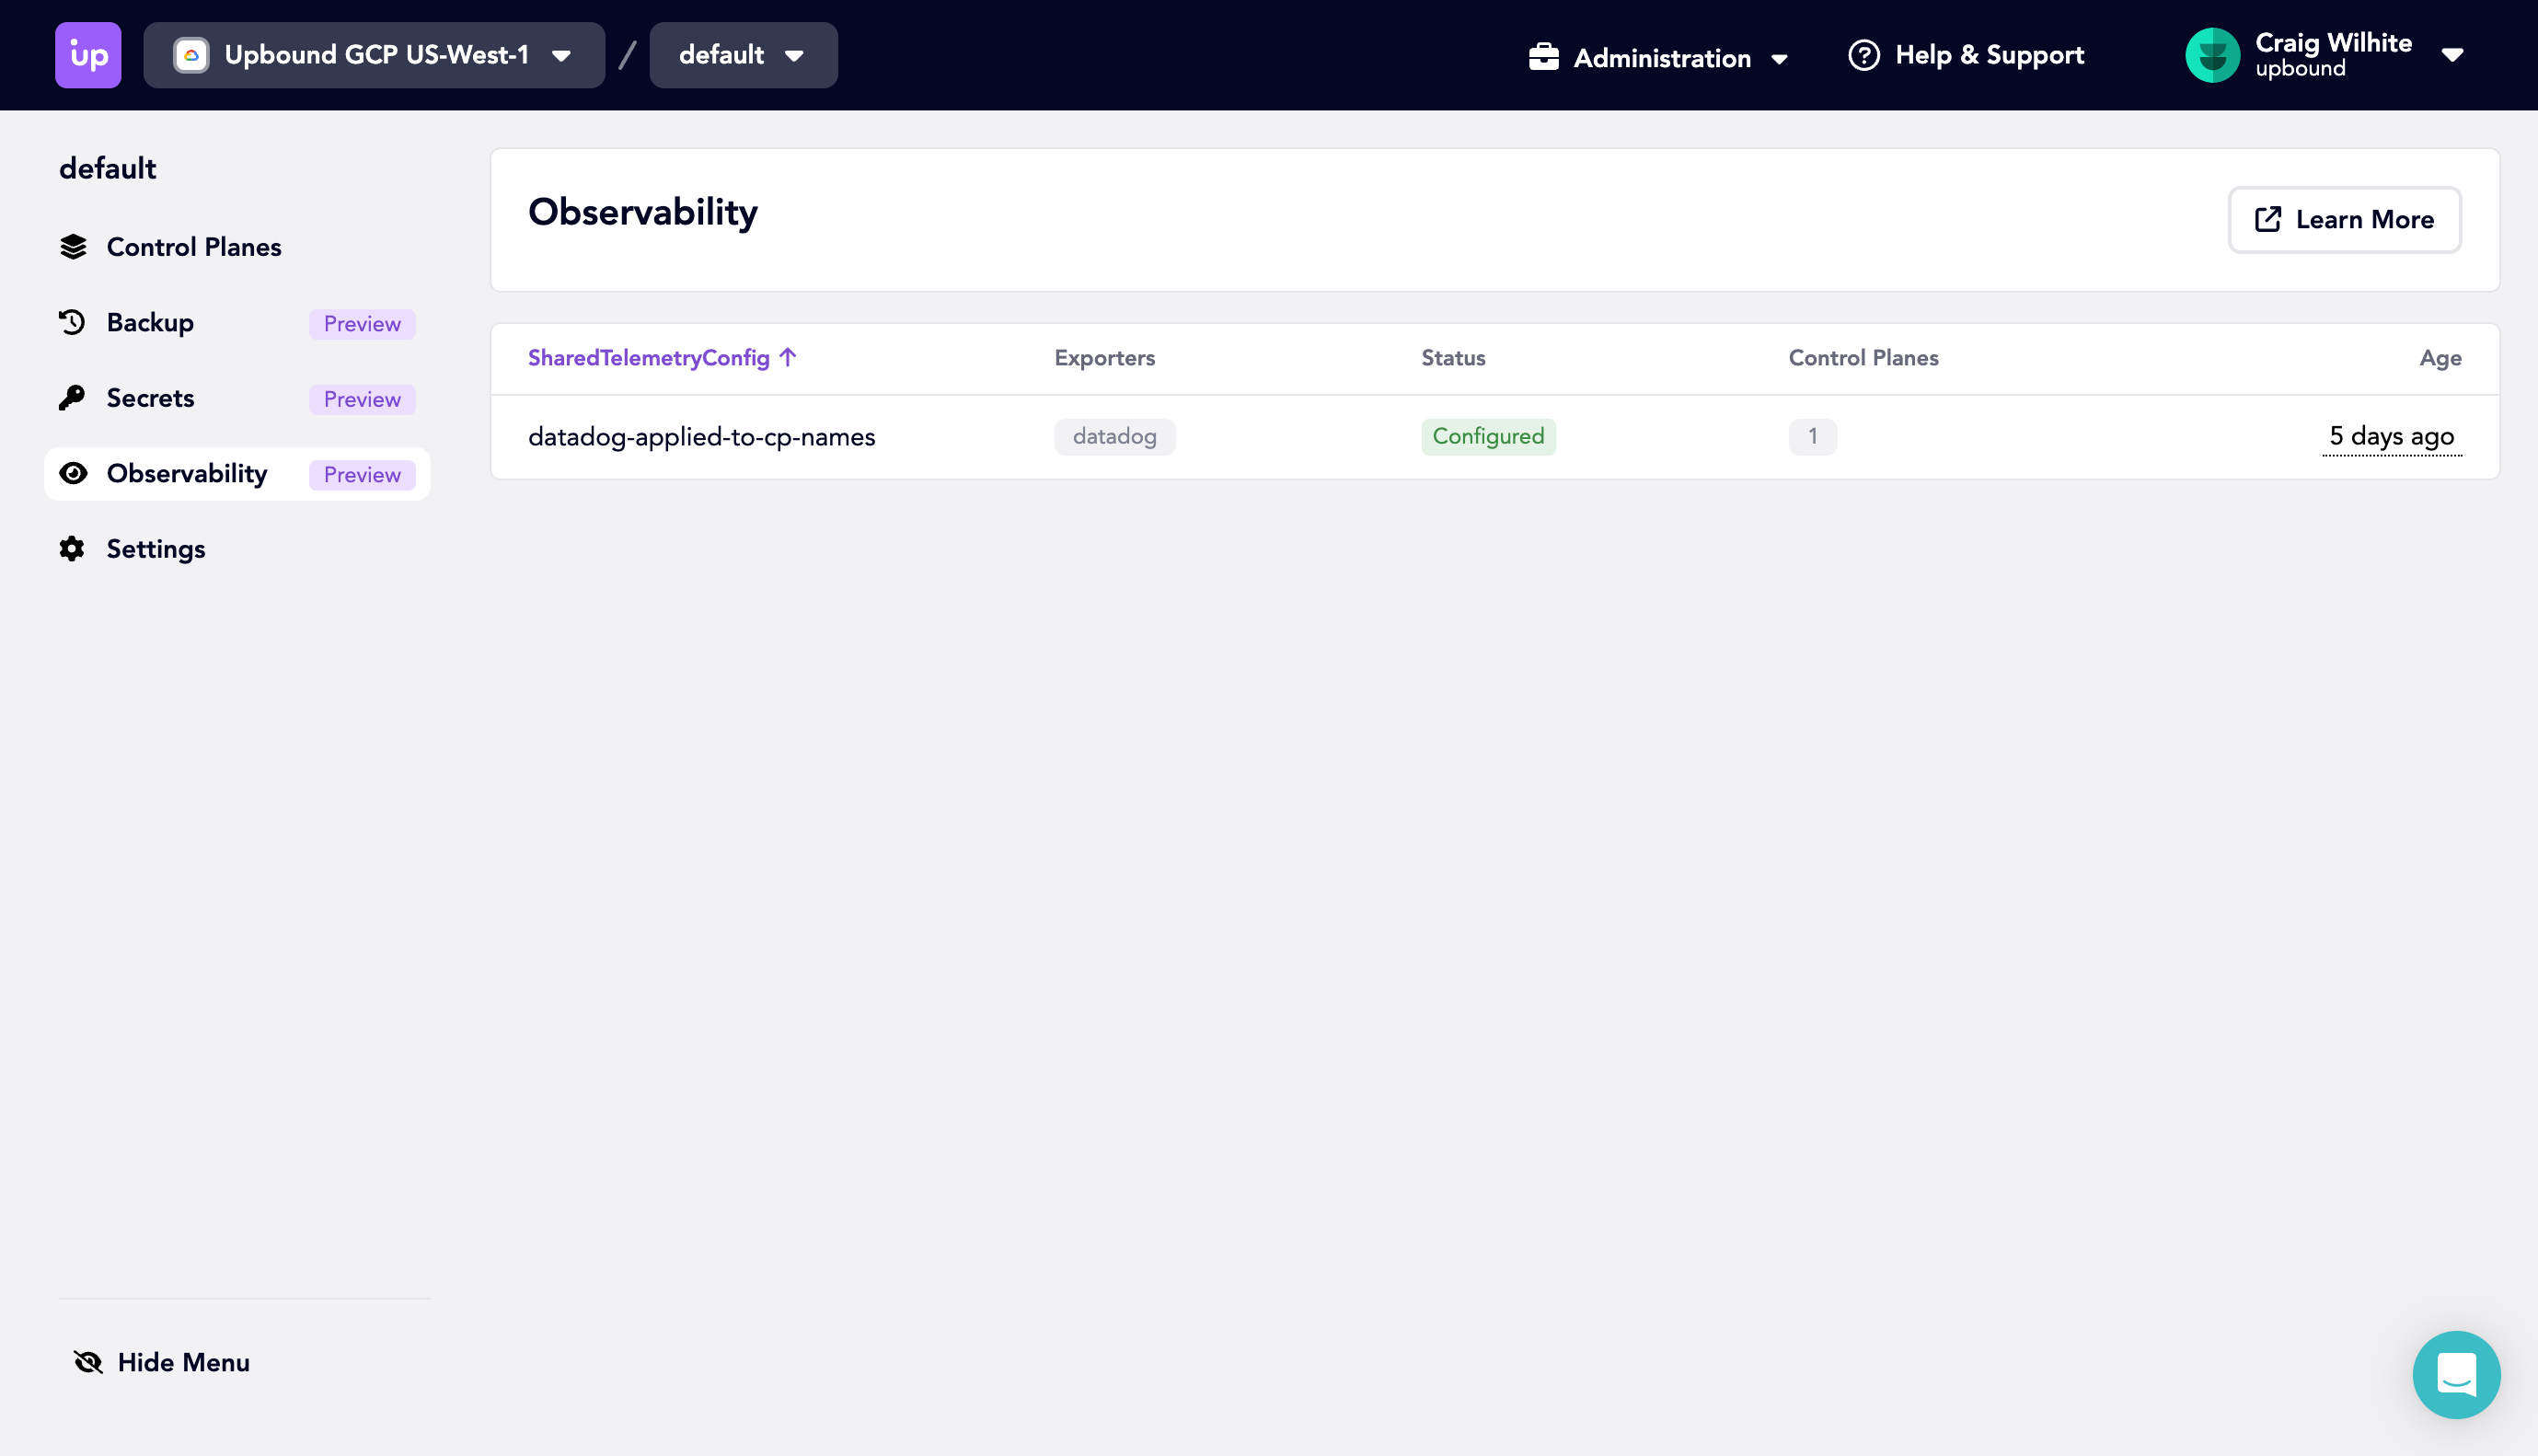Image resolution: width=2538 pixels, height=1456 pixels.
Task: Click the control planes count badge 1
Action: (1812, 437)
